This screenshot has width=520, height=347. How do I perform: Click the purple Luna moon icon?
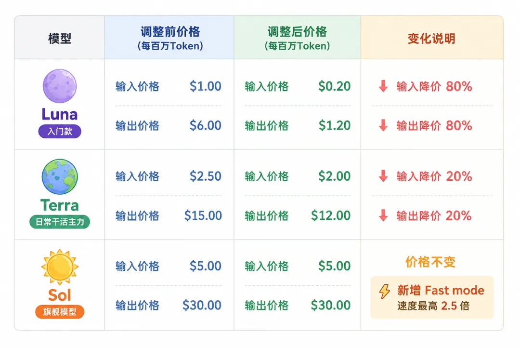pos(60,86)
